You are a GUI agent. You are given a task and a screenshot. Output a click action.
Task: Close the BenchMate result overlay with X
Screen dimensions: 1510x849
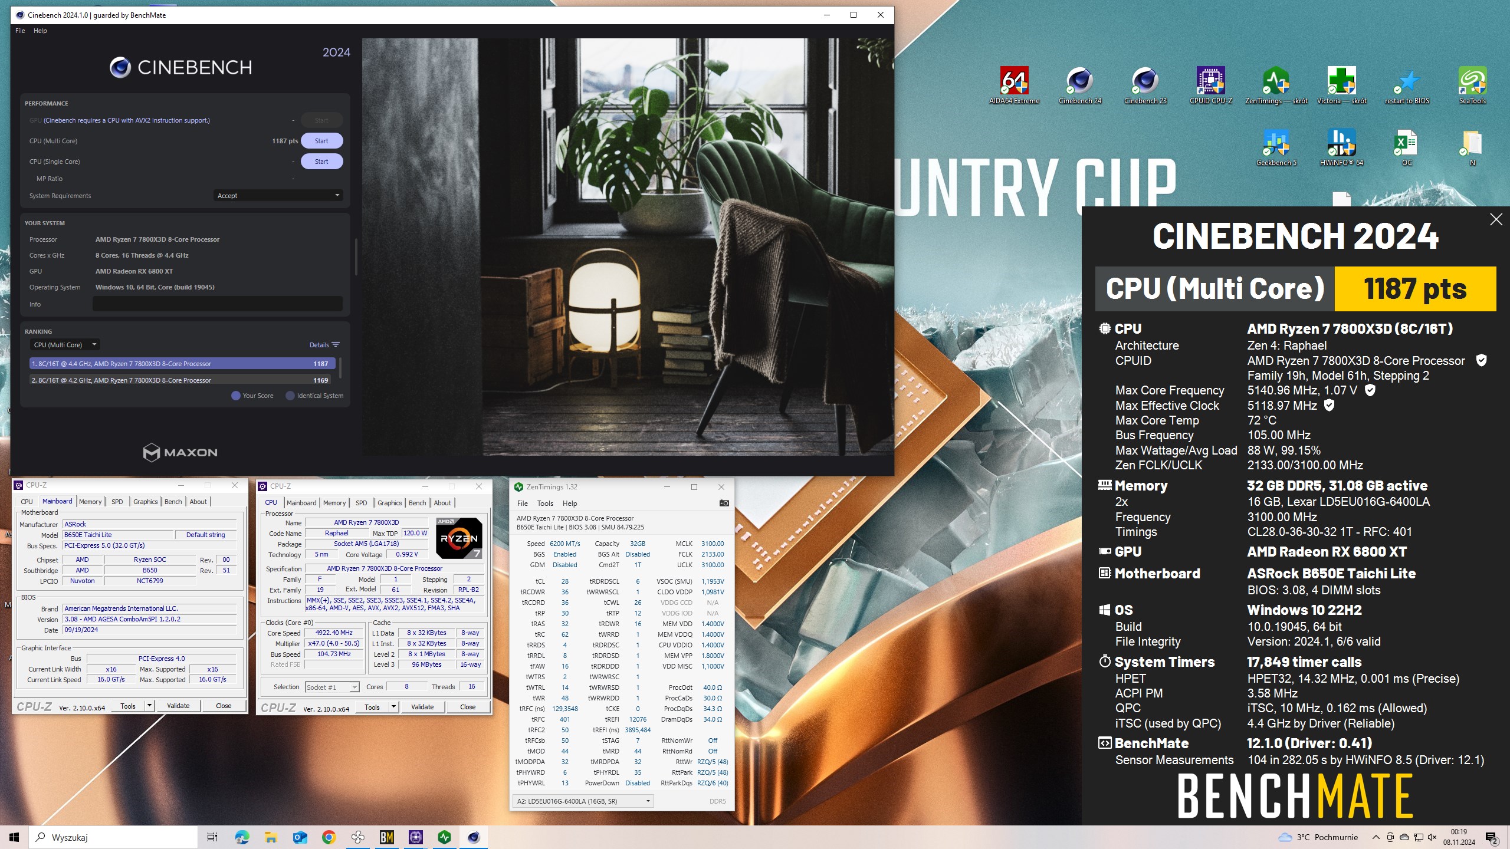pyautogui.click(x=1496, y=219)
